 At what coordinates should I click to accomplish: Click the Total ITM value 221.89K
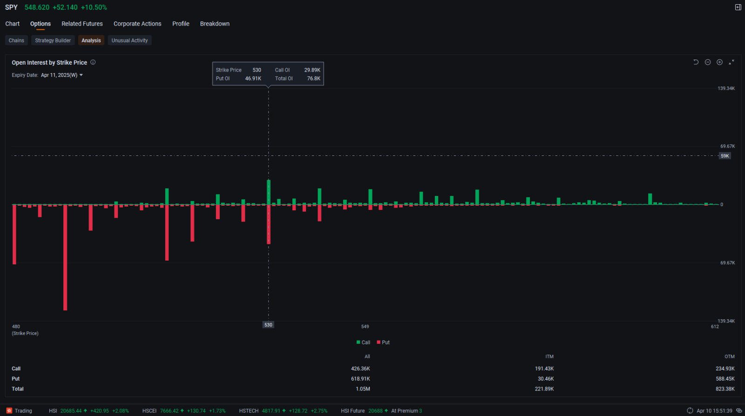point(544,389)
